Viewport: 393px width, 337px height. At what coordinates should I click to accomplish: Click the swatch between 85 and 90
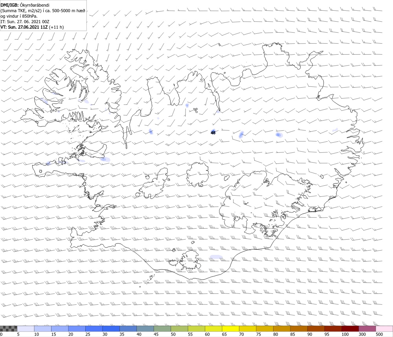pyautogui.click(x=299, y=328)
